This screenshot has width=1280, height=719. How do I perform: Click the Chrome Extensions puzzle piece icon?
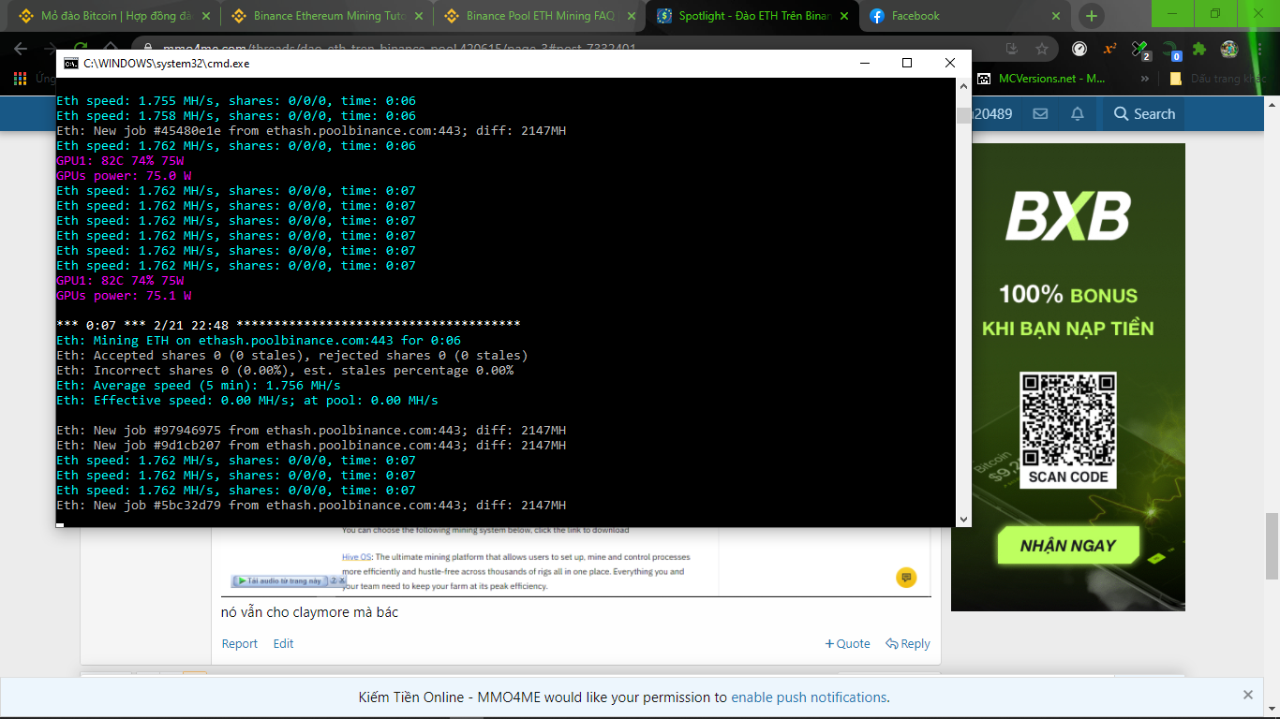coord(1199,49)
